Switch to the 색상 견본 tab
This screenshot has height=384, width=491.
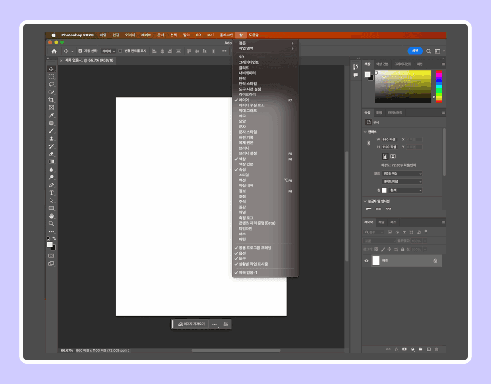click(382, 64)
